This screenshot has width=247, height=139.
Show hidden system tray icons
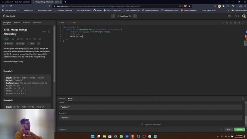[218, 136]
